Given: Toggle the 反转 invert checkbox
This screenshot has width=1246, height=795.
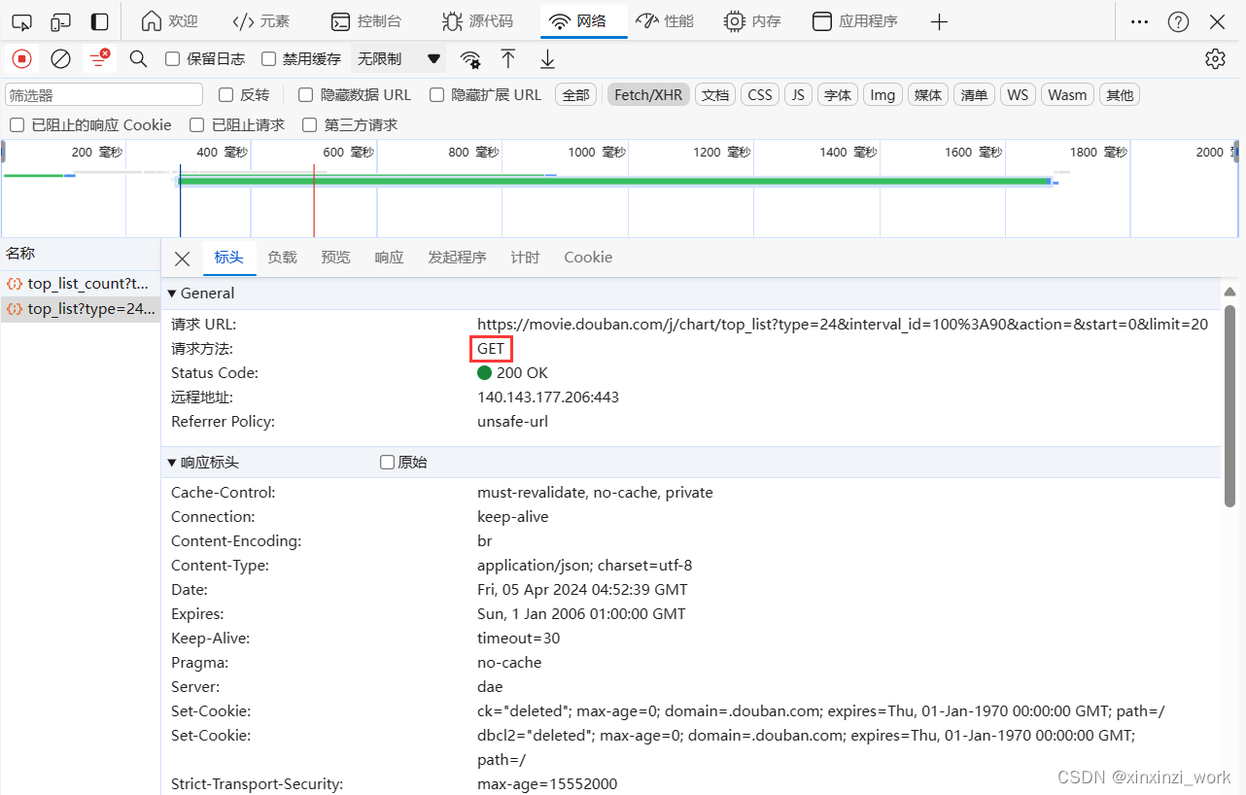Looking at the screenshot, I should [226, 94].
